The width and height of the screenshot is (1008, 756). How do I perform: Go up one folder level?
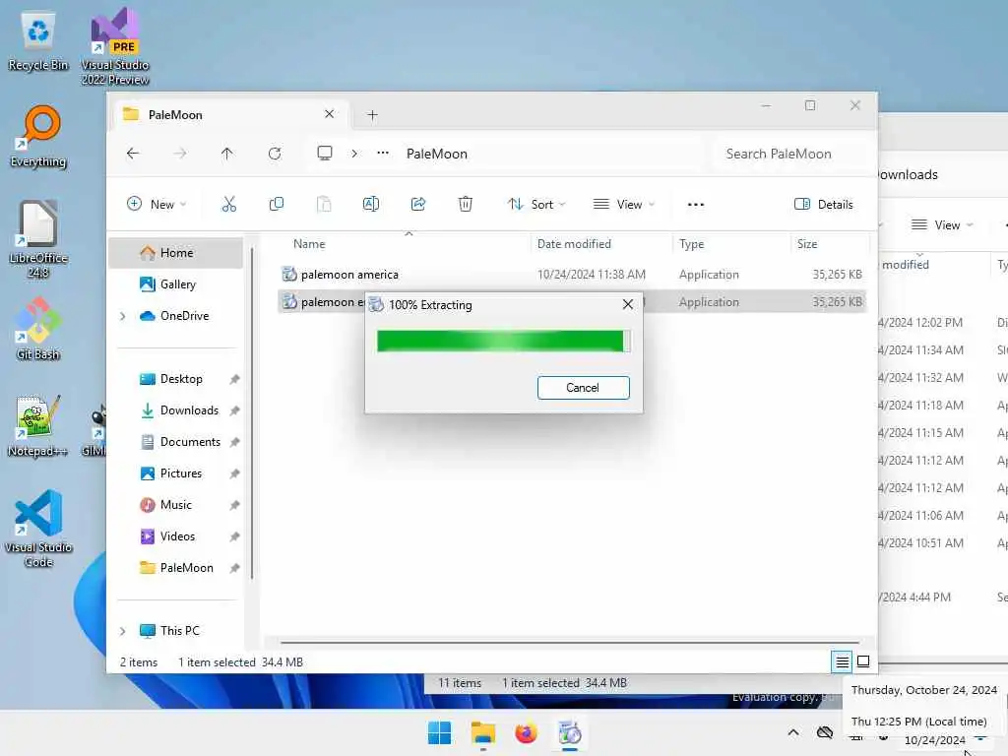[227, 154]
